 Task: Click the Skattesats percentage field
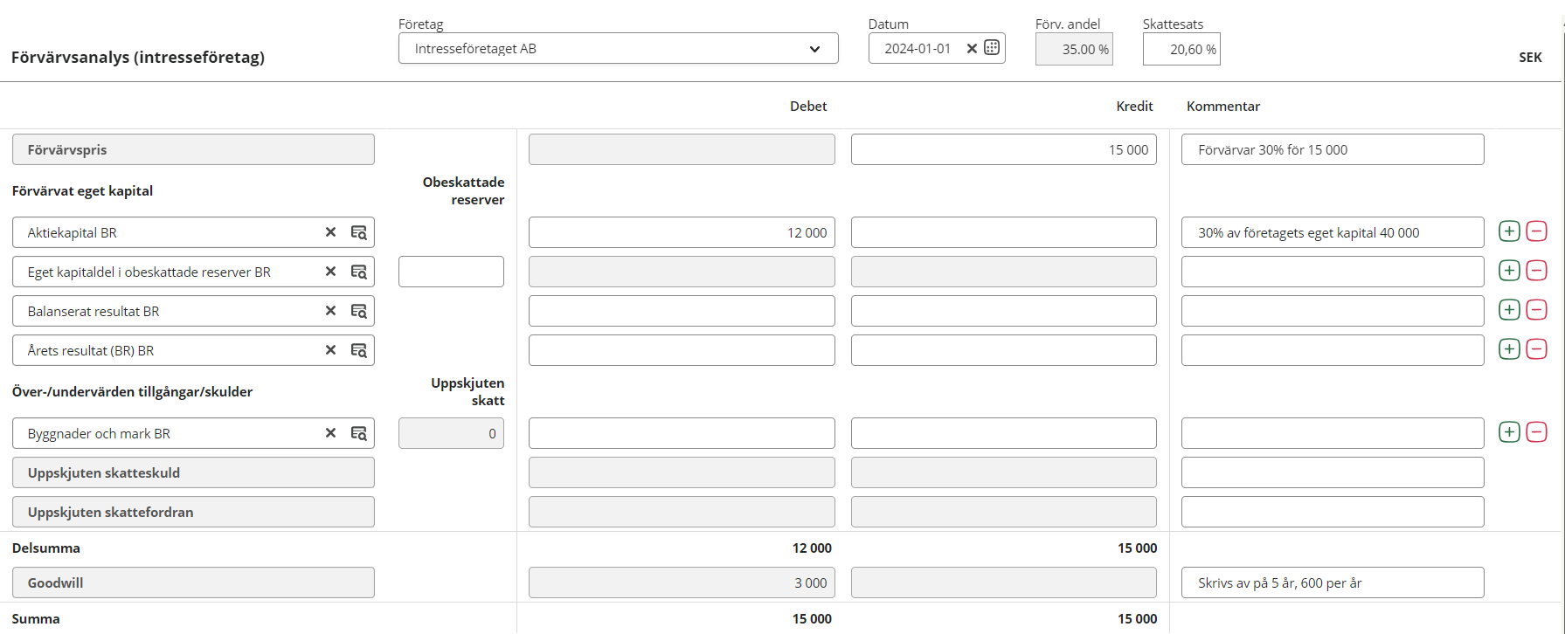1181,50
